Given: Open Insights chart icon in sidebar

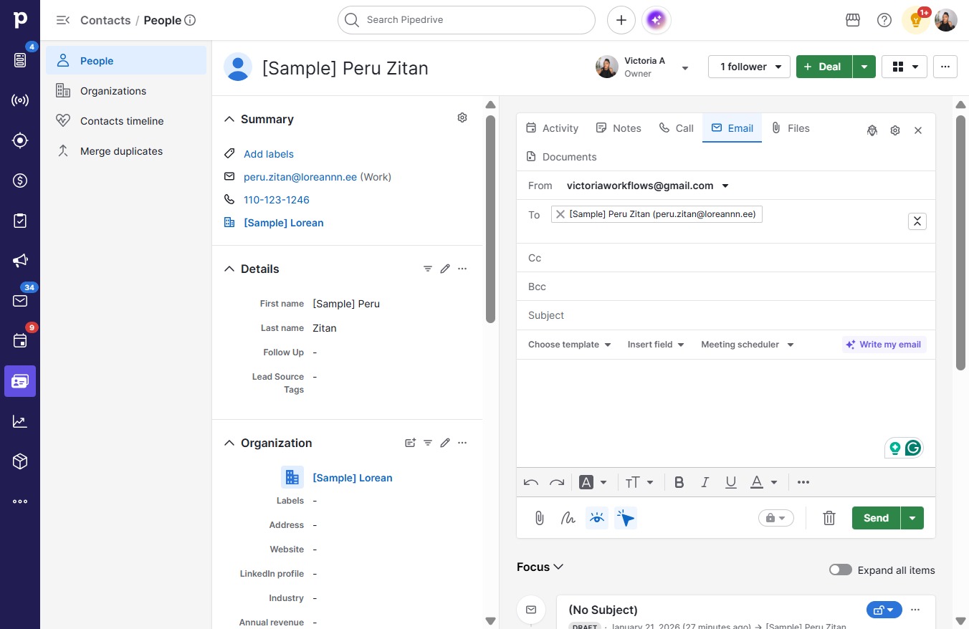Looking at the screenshot, I should [x=20, y=421].
